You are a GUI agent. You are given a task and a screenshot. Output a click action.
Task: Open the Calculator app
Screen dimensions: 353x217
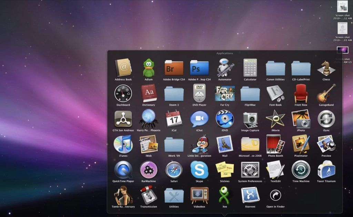[250, 68]
